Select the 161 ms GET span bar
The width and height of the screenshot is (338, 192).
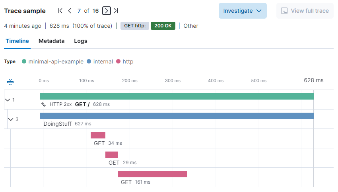tap(152, 174)
